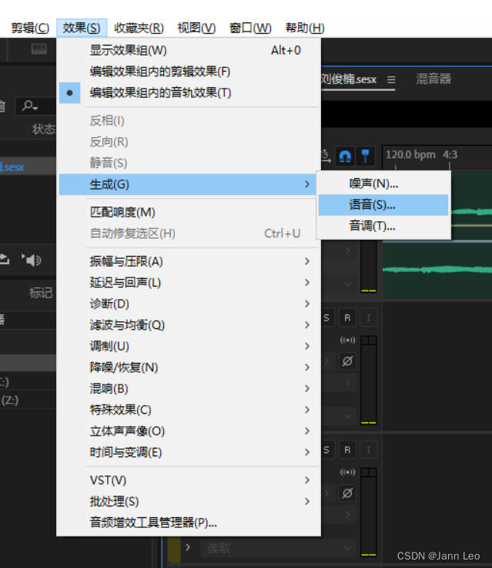Select 匹配响度(M) menu entry
Viewport: 492px width, 568px height.
click(x=189, y=212)
